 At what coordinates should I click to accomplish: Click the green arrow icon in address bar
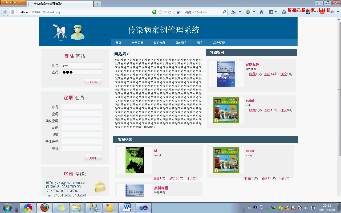154,12
